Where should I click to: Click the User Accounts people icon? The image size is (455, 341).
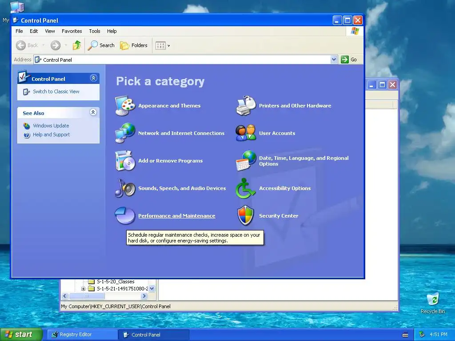point(246,133)
